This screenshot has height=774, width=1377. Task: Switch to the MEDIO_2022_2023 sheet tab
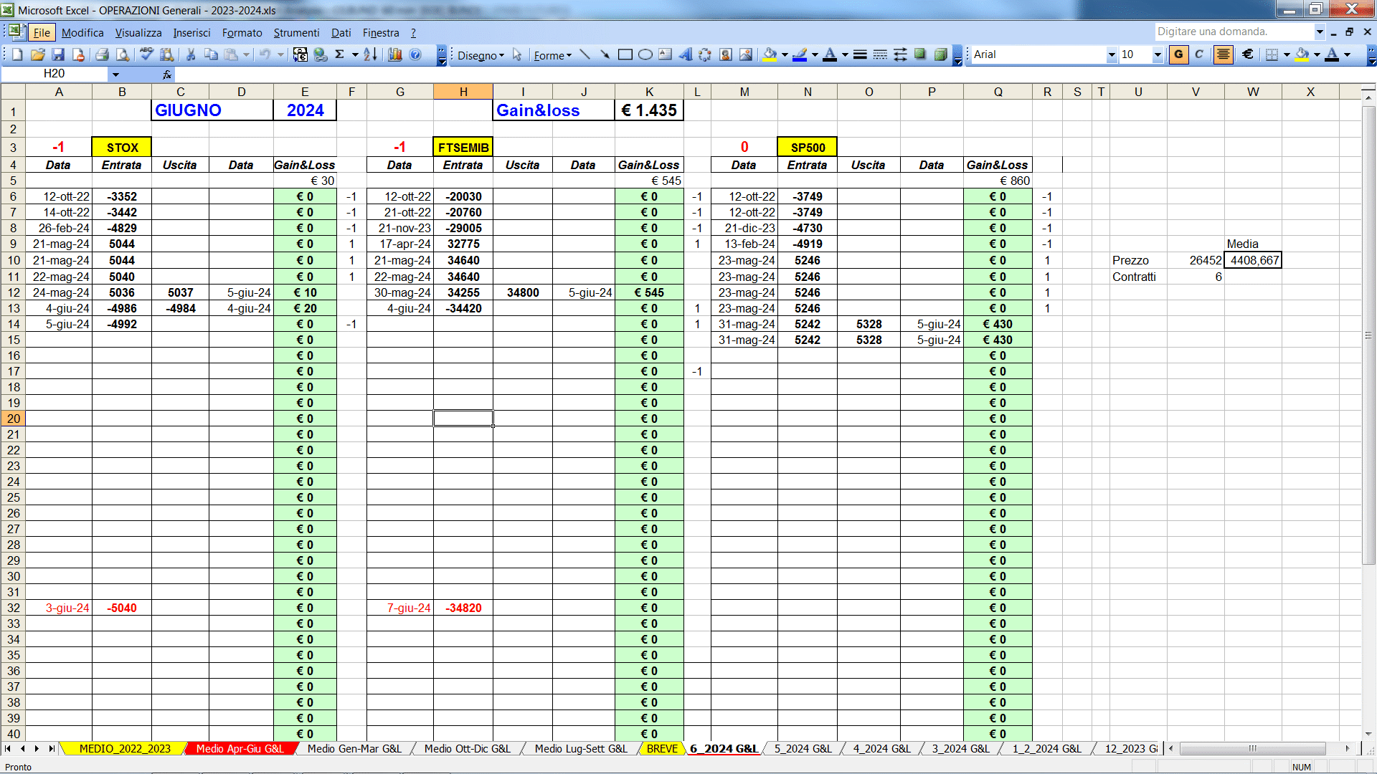[125, 748]
